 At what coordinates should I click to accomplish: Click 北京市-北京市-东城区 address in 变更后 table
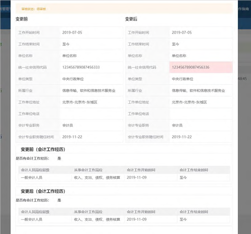coord(189,102)
